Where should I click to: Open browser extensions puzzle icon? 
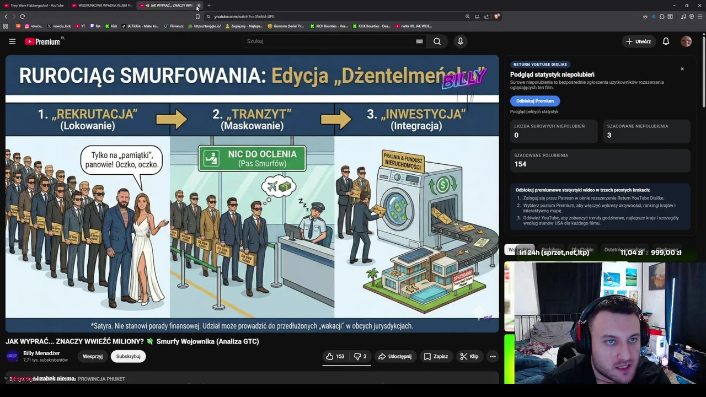pyautogui.click(x=662, y=17)
